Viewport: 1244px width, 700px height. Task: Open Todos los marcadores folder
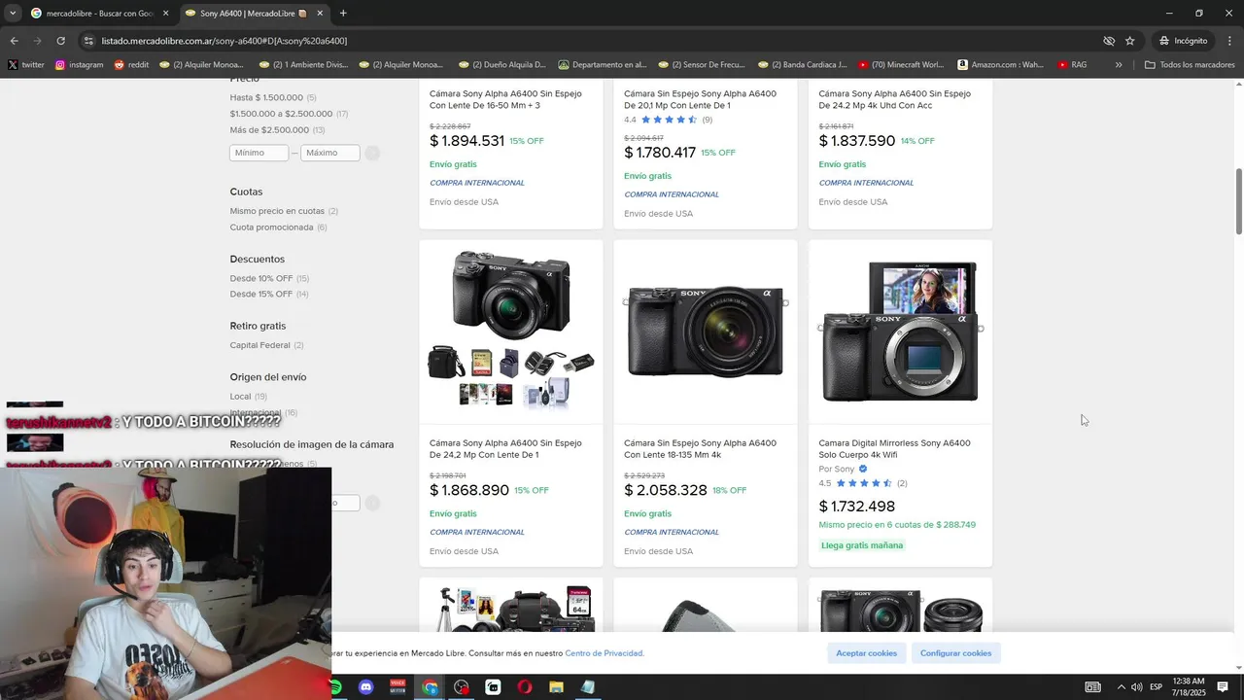1190,65
